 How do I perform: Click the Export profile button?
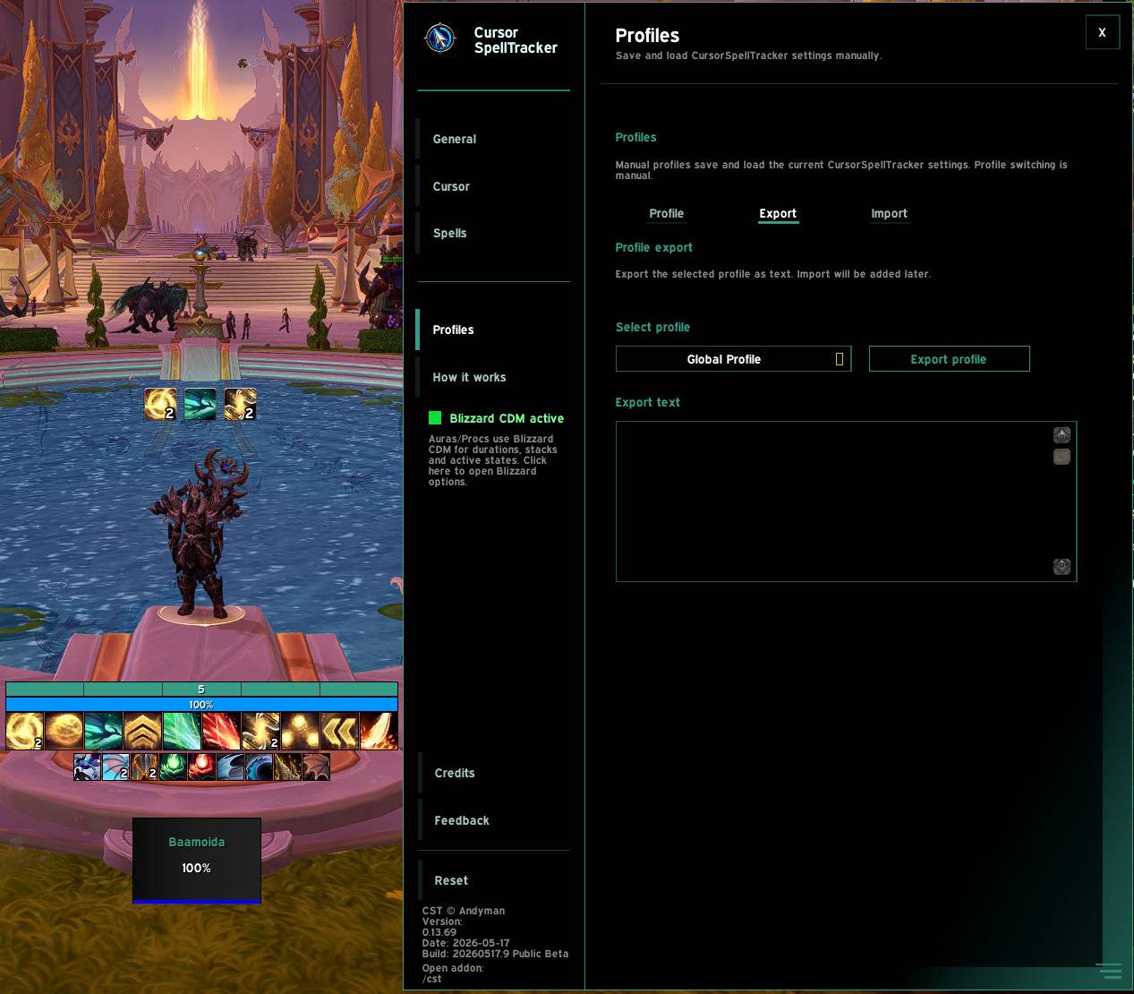pos(949,359)
